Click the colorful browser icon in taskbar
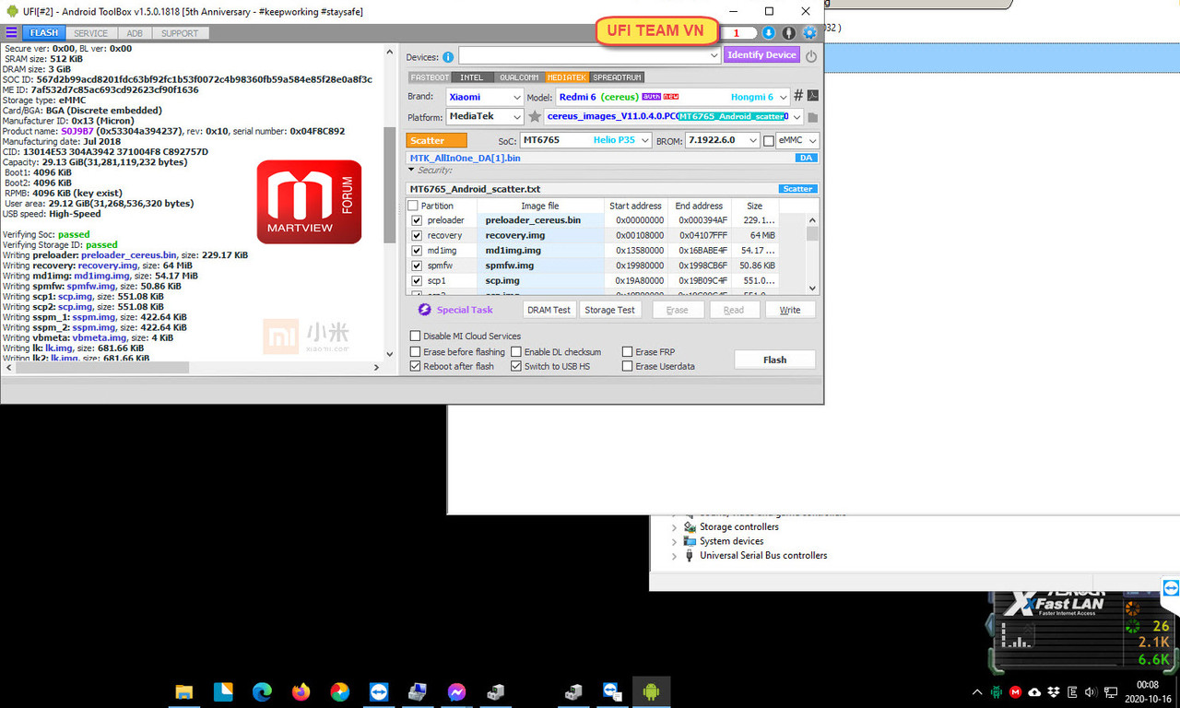1180x708 pixels. (x=339, y=691)
